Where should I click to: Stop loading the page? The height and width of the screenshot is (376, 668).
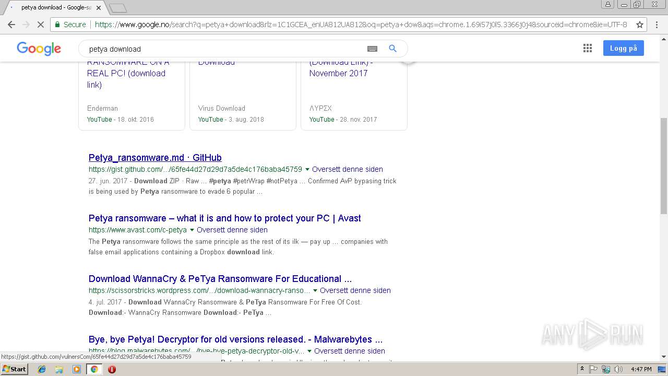tap(40, 25)
